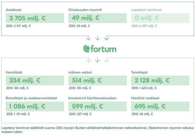Select the Asiakkaat 3 705 milj. € box
Viewport: 196px width, 138px height.
(35, 18)
